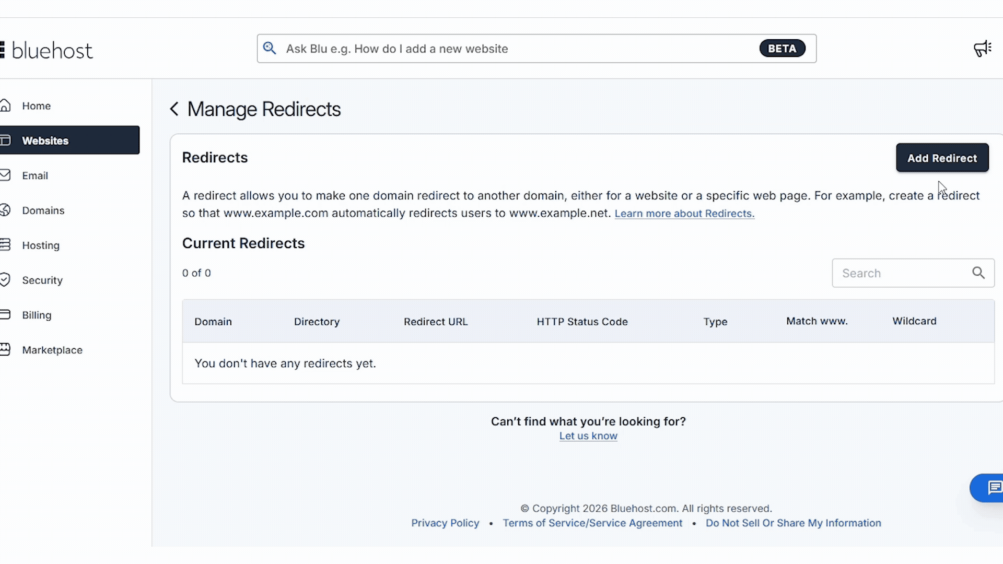The width and height of the screenshot is (1003, 564).
Task: Open the announcements megaphone icon
Action: (983, 49)
